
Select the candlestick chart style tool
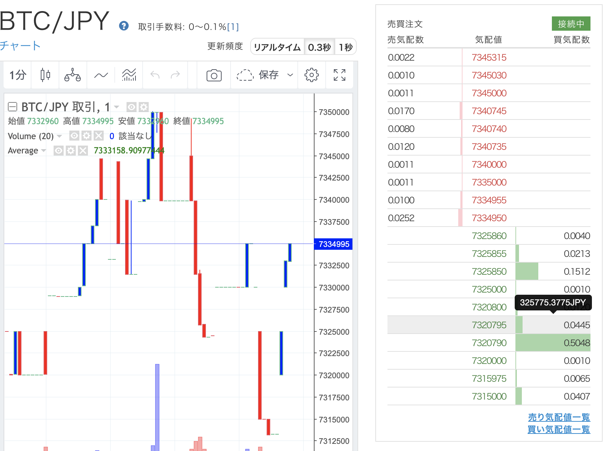45,75
